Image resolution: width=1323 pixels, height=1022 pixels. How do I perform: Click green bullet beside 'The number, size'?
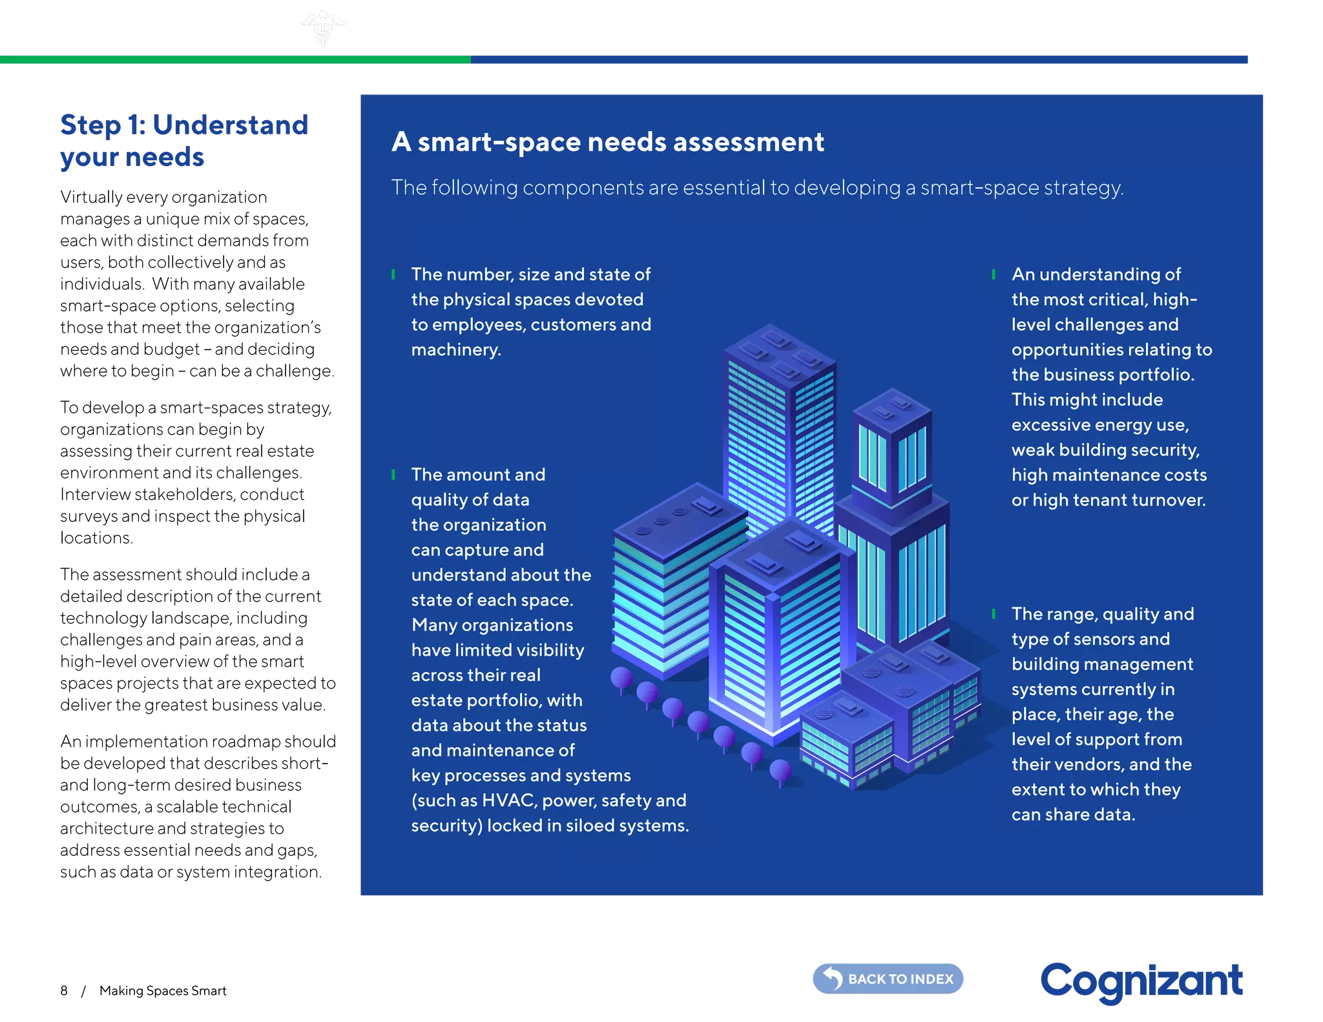[x=393, y=275]
